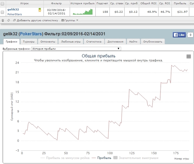This screenshot has width=194, height=164.
Task: Sort by the Прибыль column header
Action: pyautogui.click(x=180, y=4)
